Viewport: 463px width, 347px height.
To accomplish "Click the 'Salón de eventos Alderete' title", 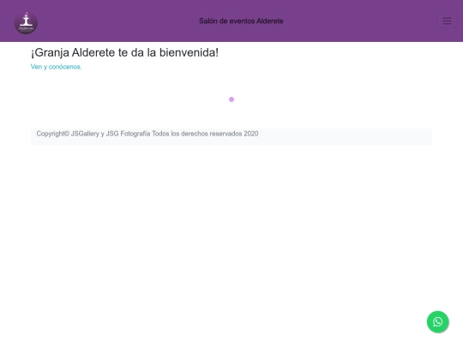I will click(x=241, y=21).
